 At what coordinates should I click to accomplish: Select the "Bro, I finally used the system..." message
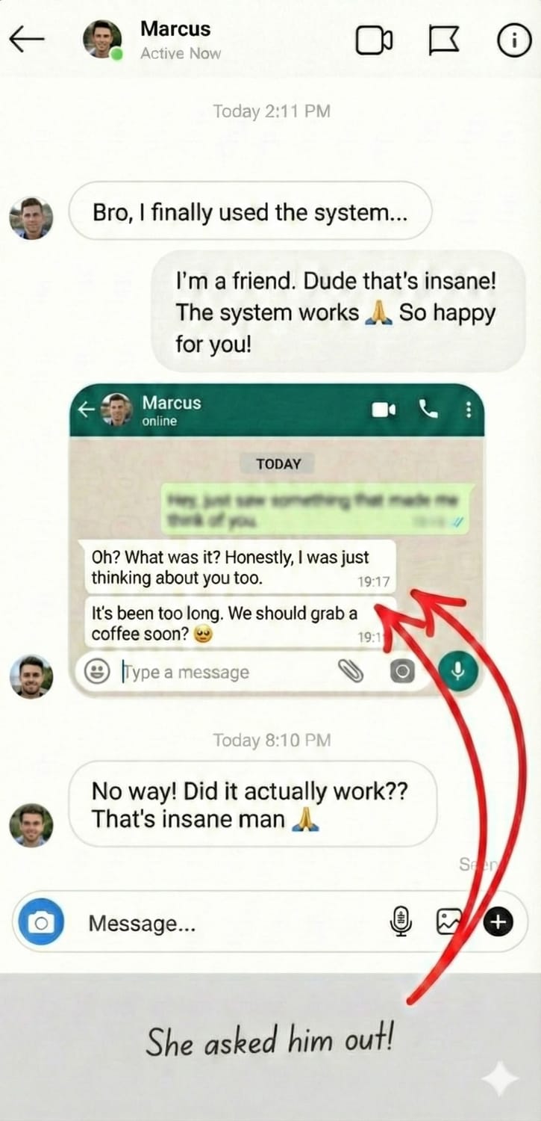click(250, 211)
